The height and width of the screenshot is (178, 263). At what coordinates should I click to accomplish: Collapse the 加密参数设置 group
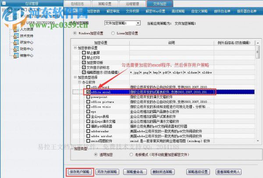[x=75, y=48]
